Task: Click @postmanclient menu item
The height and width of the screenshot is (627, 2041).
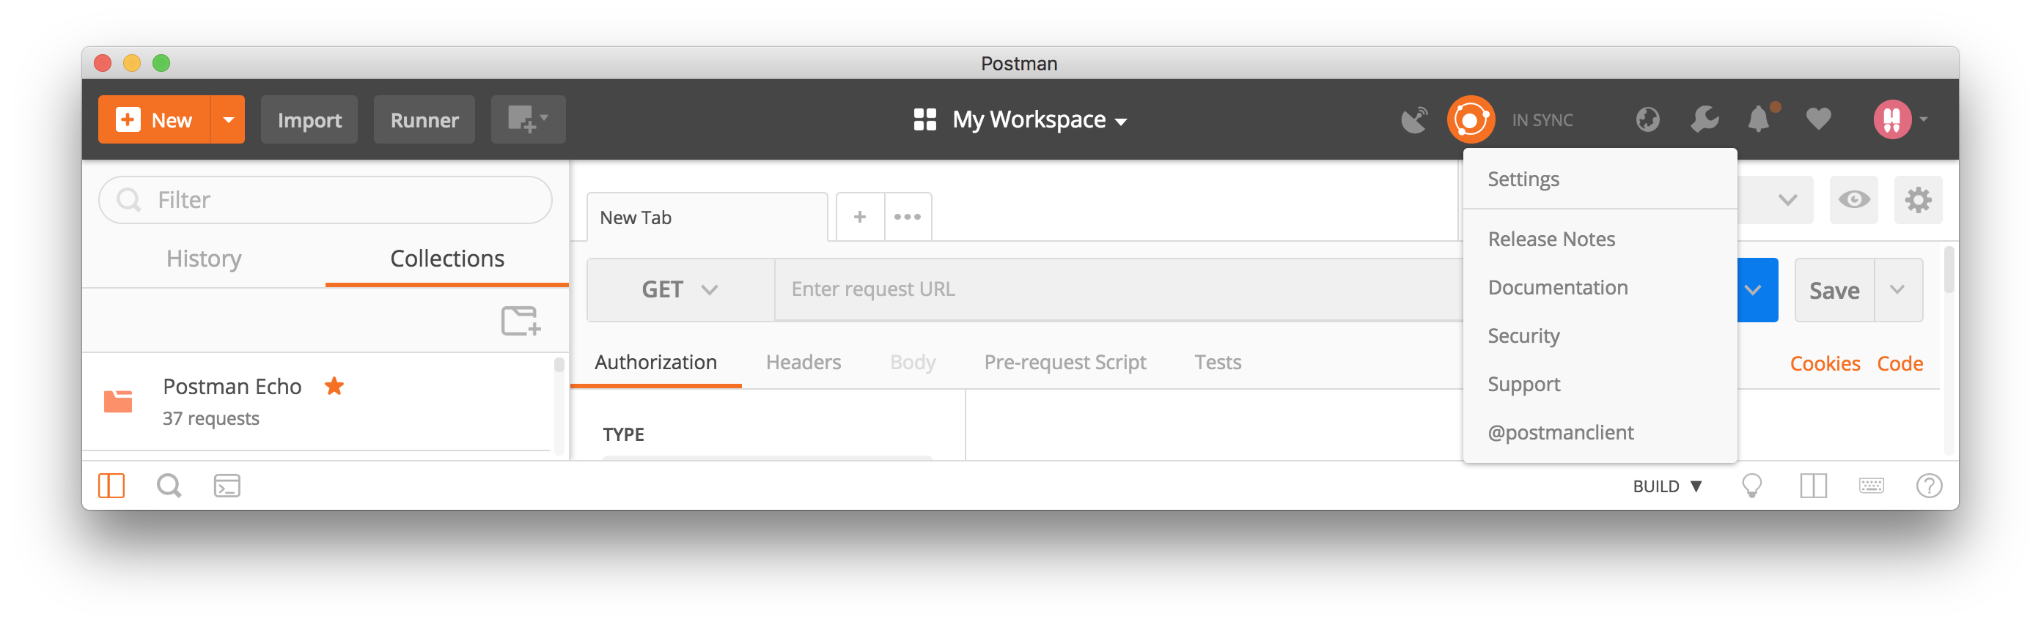Action: coord(1600,432)
